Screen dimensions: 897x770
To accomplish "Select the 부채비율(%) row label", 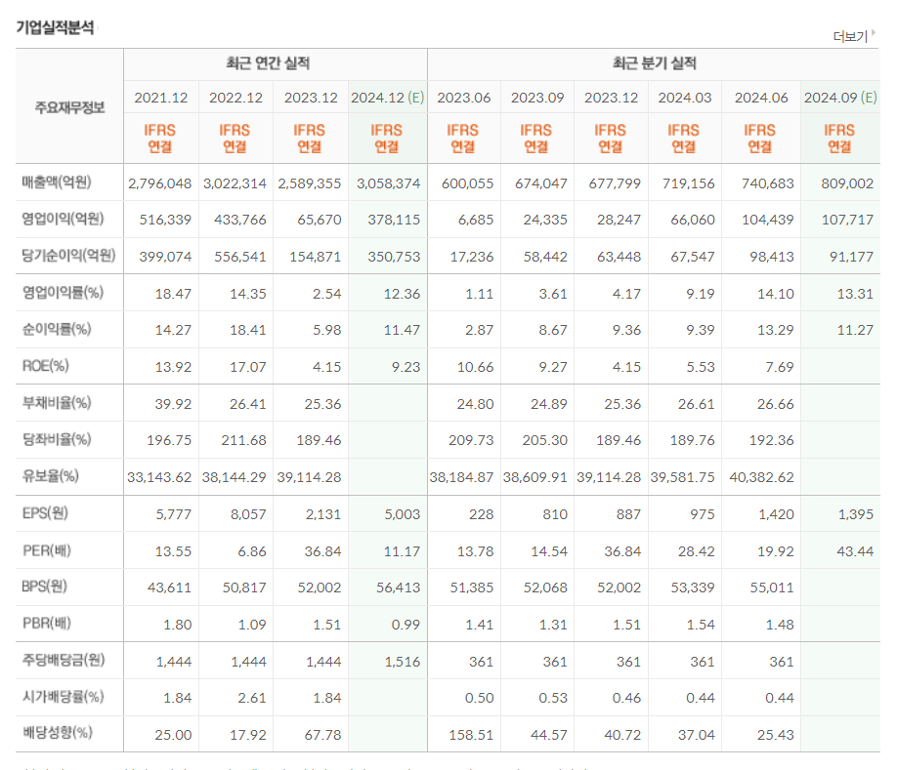I will click(57, 403).
